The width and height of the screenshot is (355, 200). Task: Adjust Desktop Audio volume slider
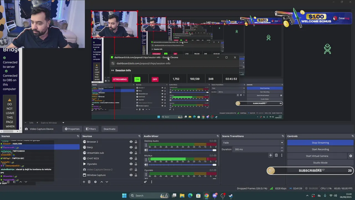183,150
